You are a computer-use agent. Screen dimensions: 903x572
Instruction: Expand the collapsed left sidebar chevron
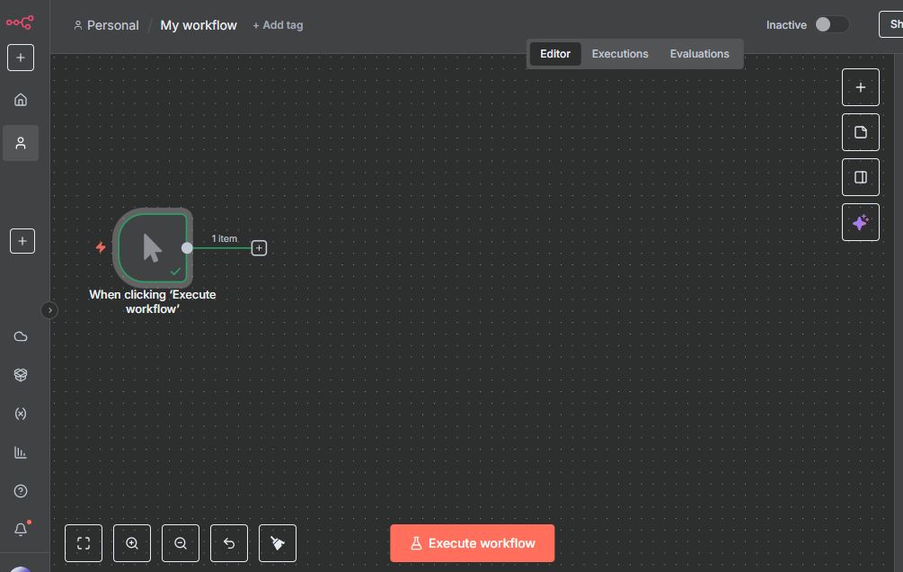50,309
